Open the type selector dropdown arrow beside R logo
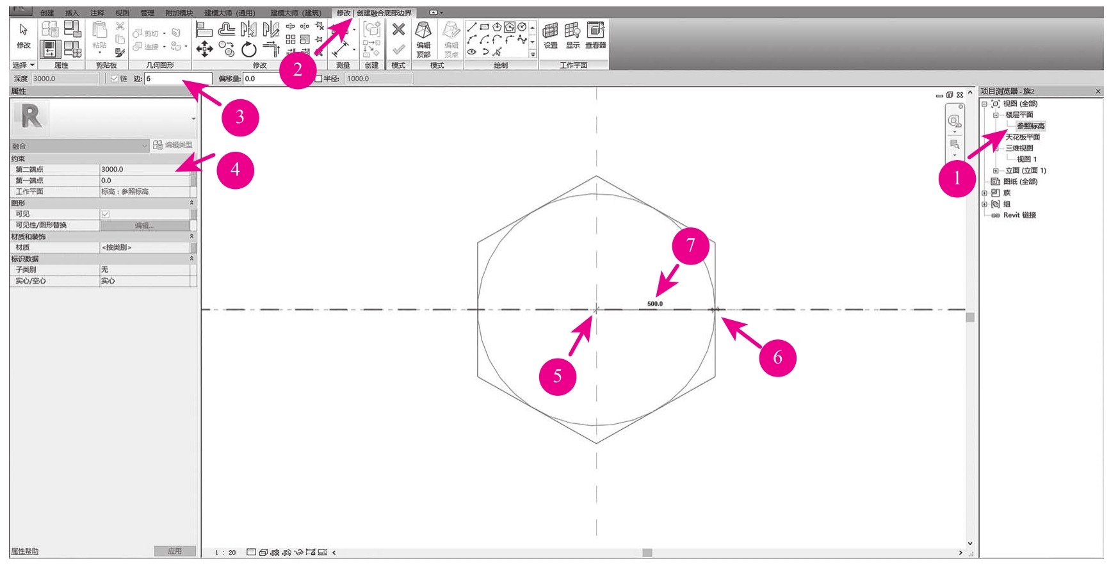 tap(193, 119)
